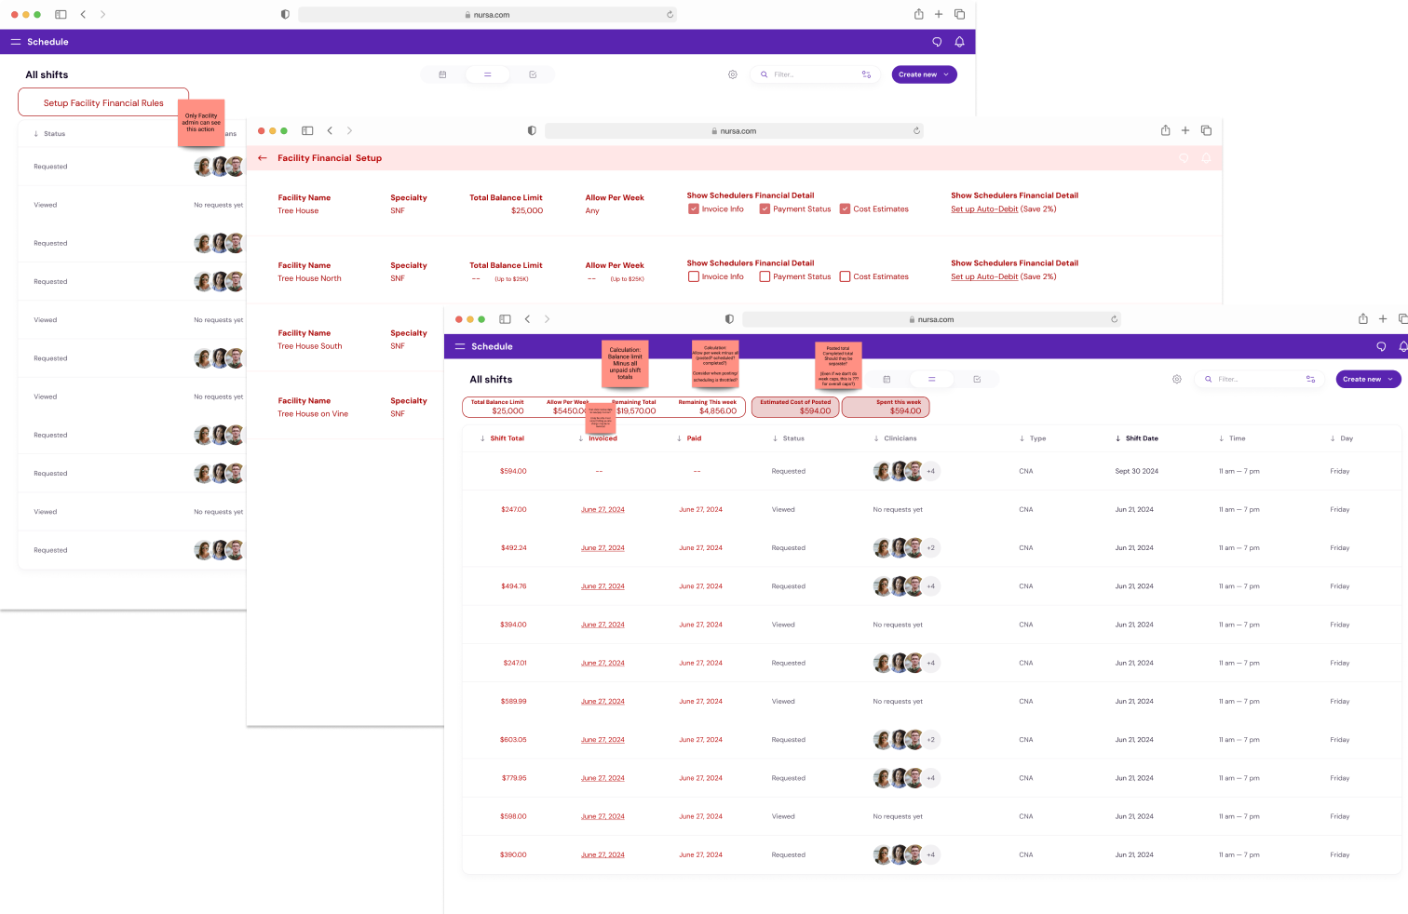
Task: Open Create new dropdown in bottom window
Action: tap(1368, 379)
